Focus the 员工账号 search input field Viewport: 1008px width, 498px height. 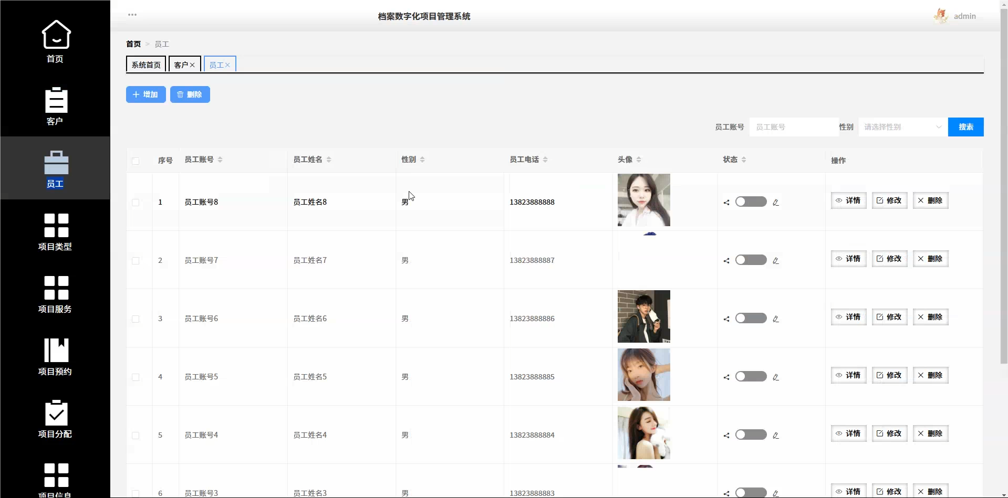point(794,127)
